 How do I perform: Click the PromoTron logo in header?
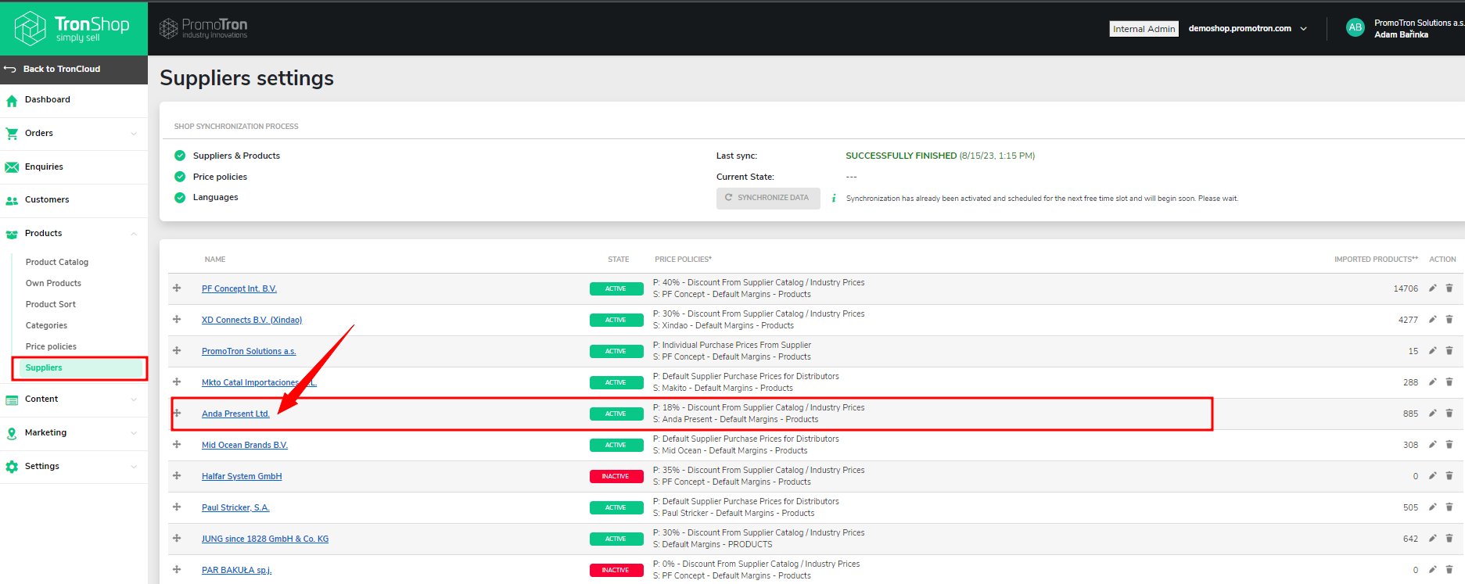click(203, 29)
